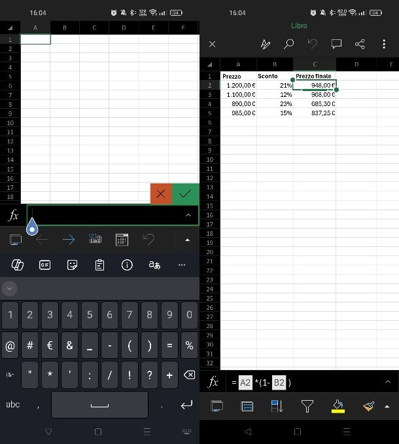Screen dimensions: 399x444
Task: Select cell Prezzo finale
Action: [315, 76]
